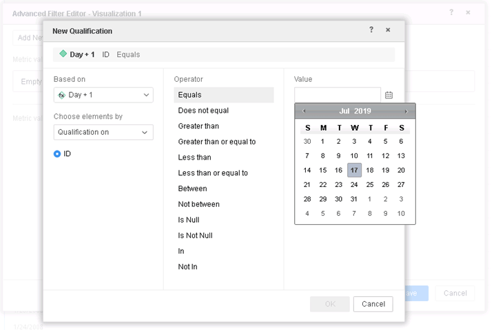This screenshot has height=330, width=496.
Task: Click into the Value date field
Action: point(337,95)
